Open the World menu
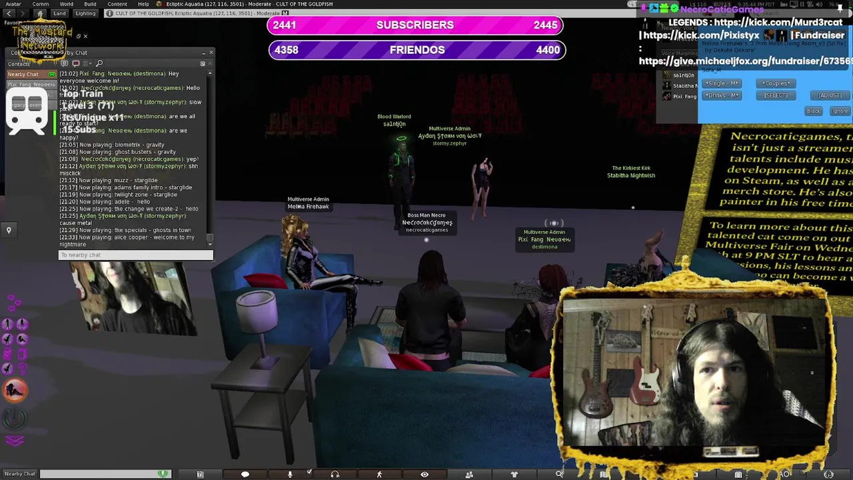Screen dimensions: 853x480 click(66, 4)
